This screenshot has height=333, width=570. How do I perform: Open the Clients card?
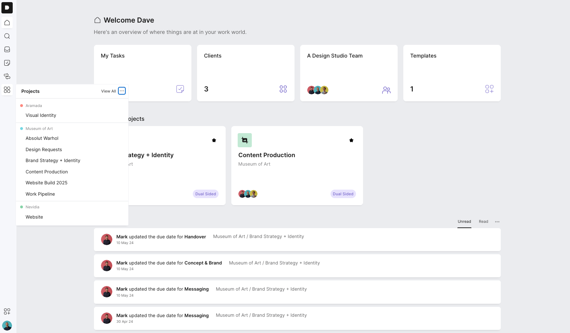click(x=245, y=73)
